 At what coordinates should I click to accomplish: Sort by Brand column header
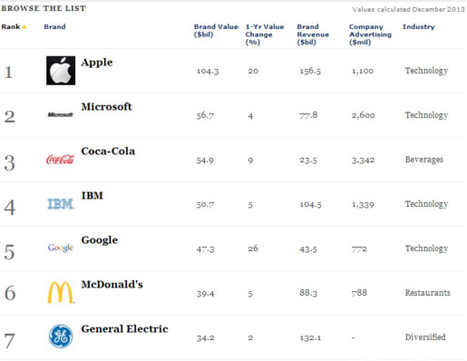(x=54, y=26)
